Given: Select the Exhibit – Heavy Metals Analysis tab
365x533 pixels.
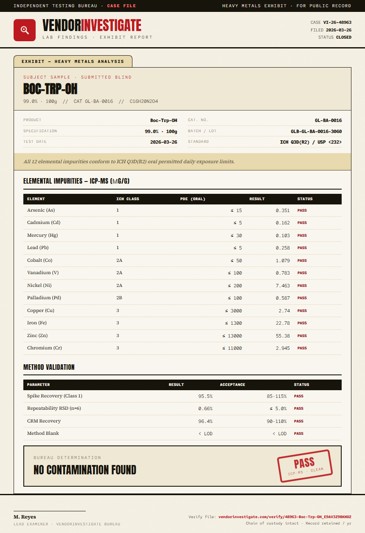Looking at the screenshot, I should [73, 61].
